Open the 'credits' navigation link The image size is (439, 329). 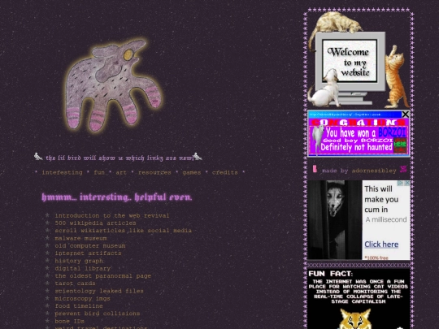tap(225, 172)
